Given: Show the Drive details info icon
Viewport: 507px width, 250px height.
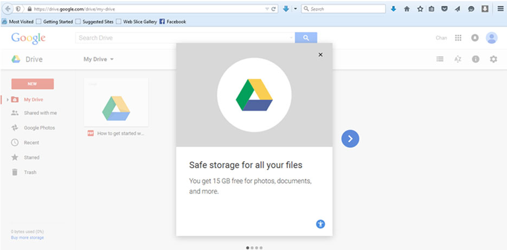Looking at the screenshot, I should coord(476,59).
